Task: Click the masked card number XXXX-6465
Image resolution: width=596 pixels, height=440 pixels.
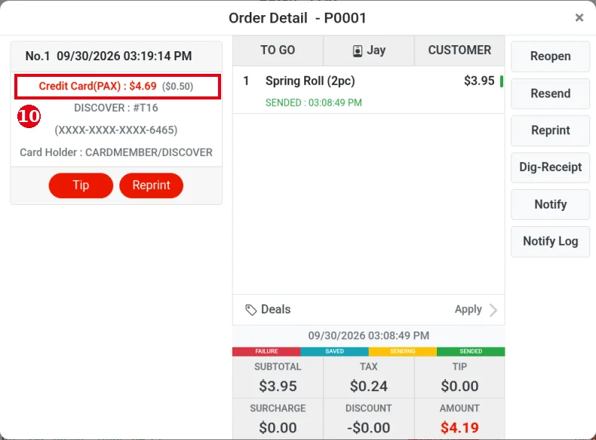Action: [x=116, y=130]
